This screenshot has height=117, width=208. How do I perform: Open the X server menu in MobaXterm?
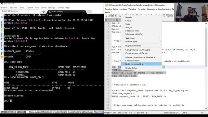[30, 7]
